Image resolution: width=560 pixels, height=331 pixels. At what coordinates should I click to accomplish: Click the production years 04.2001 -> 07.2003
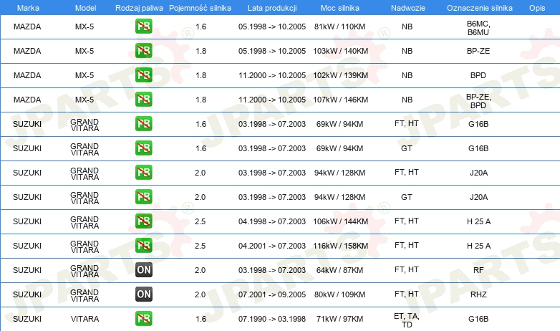[x=272, y=246]
